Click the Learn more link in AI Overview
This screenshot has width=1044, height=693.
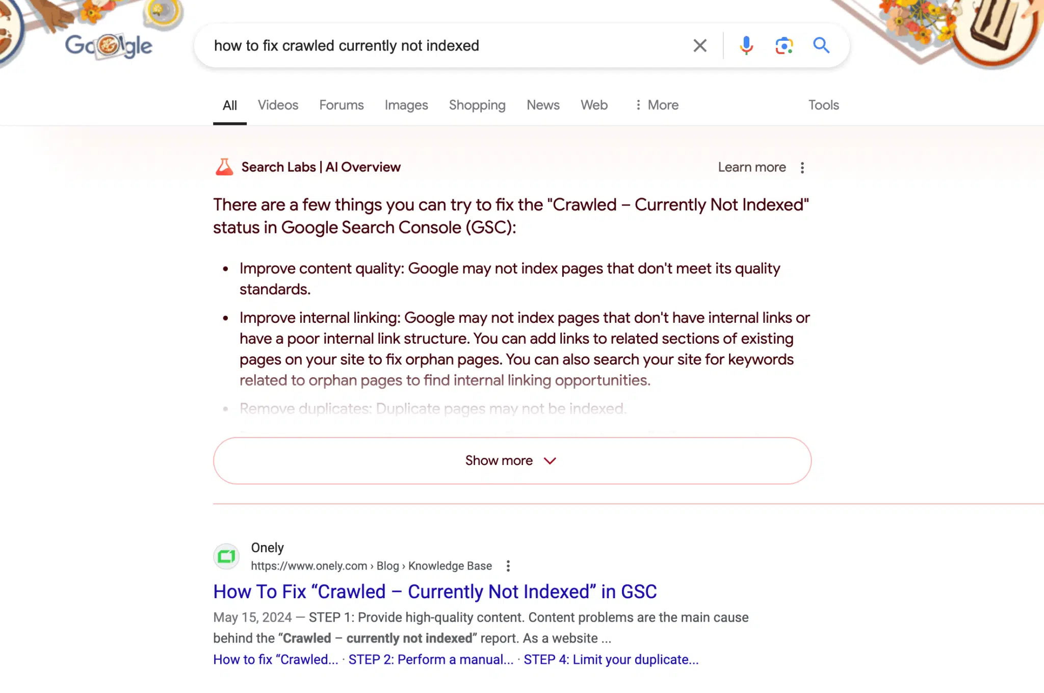(x=751, y=167)
